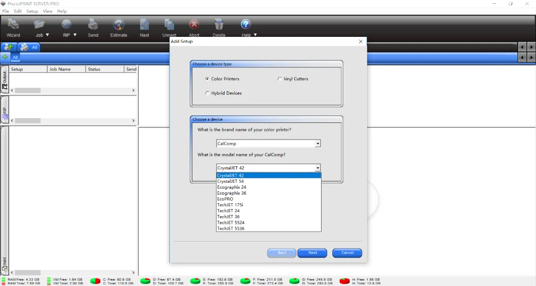Choose TechJET 5524 in the list
Image resolution: width=536 pixels, height=286 pixels.
pos(269,222)
